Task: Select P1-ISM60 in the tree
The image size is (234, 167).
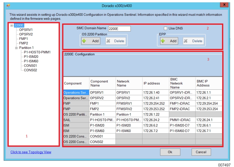Action: [31, 61]
